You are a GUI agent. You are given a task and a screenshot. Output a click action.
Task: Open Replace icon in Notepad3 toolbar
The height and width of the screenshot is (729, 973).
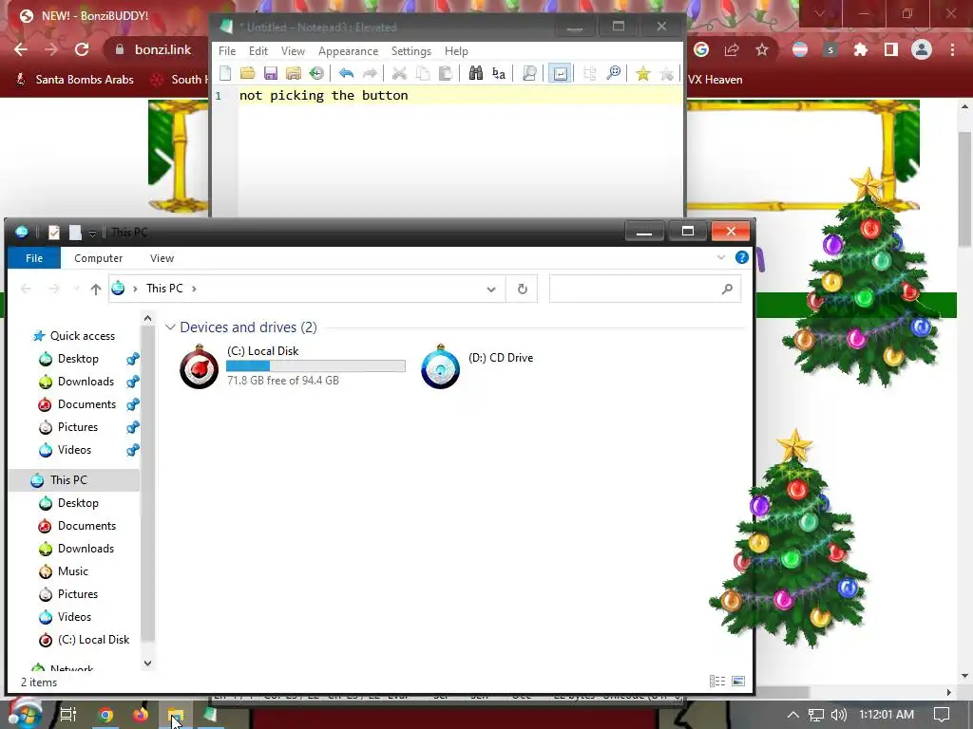point(498,74)
